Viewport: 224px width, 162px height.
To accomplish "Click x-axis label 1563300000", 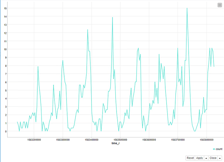I will [63, 140].
